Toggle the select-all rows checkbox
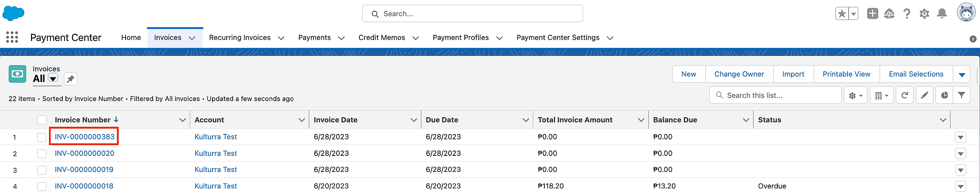 click(x=42, y=120)
